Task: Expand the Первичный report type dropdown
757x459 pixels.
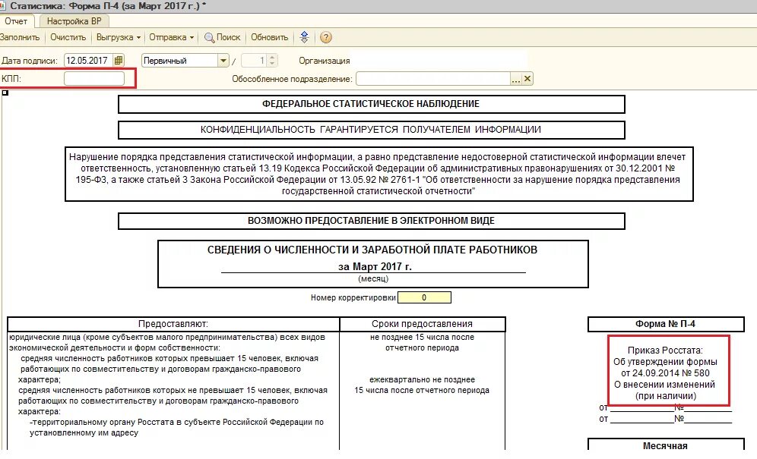Action: point(223,61)
